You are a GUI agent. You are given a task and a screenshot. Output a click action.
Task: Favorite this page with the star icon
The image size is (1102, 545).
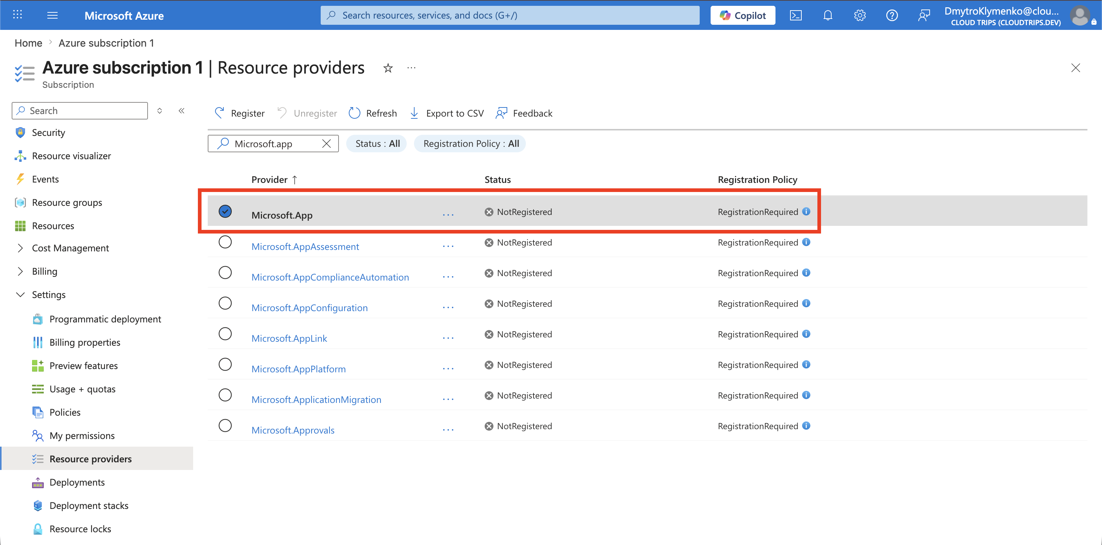coord(388,68)
